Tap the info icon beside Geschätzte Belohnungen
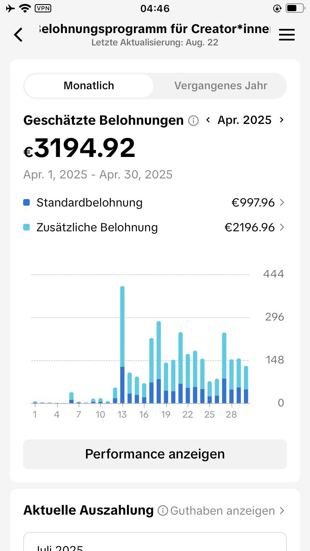 coord(193,121)
